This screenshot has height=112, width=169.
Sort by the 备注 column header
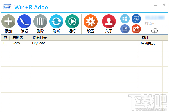(x=150, y=38)
